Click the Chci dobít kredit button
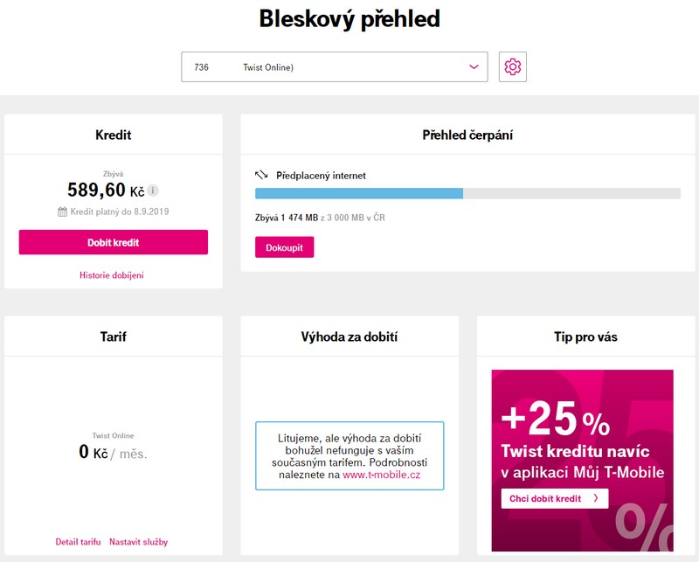The width and height of the screenshot is (699, 562). 555,498
